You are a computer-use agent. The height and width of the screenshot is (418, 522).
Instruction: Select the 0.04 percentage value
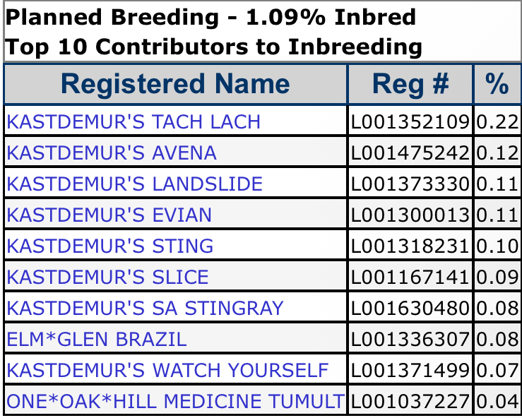point(497,402)
